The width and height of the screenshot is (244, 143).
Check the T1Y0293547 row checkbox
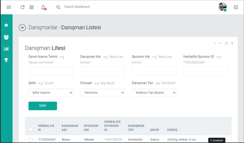(31, 140)
